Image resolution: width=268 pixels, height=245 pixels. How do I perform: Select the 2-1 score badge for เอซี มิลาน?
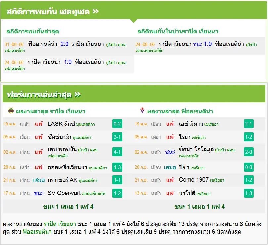tap(249, 124)
